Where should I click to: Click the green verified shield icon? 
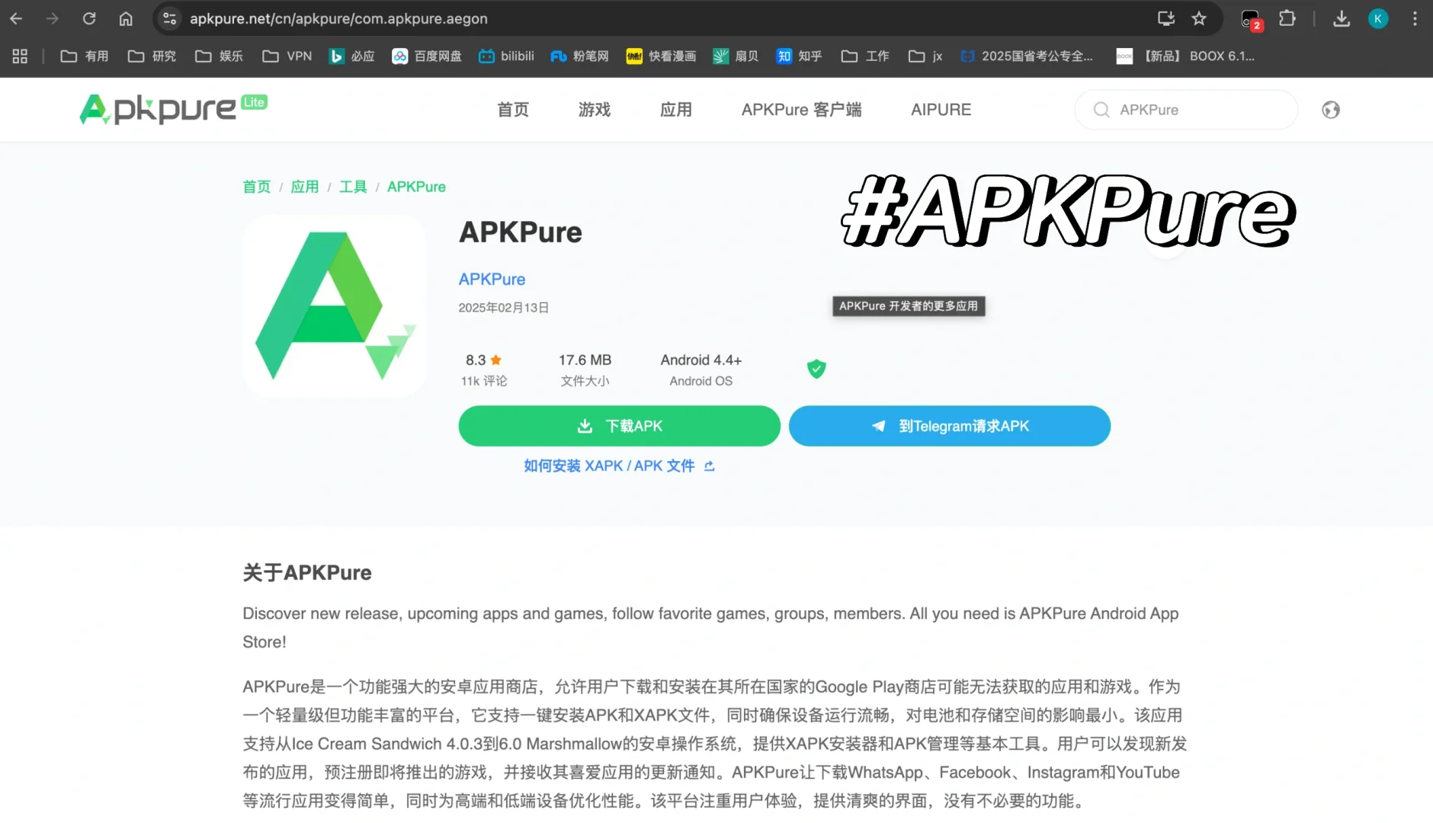[816, 369]
